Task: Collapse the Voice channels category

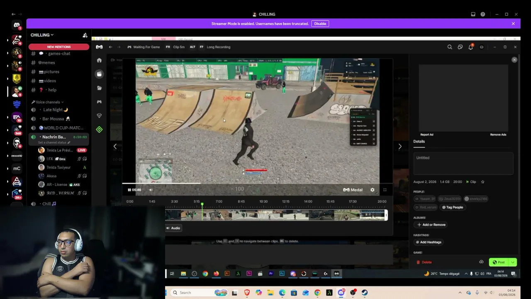Action: click(48, 102)
